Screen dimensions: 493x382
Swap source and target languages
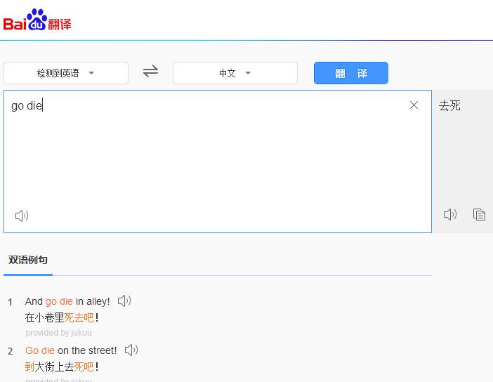pyautogui.click(x=150, y=72)
